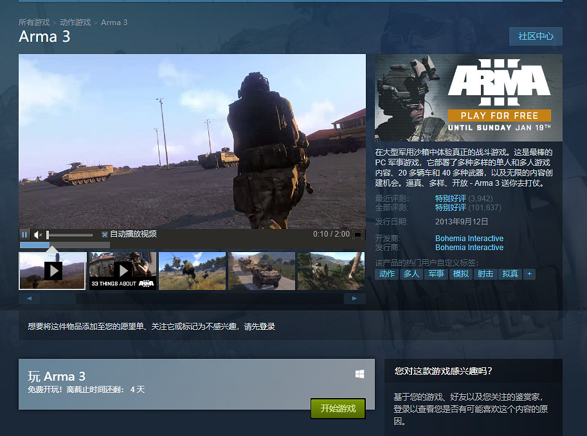Click the green 开始游戏 button
Viewport: 587px width, 436px height.
click(338, 408)
